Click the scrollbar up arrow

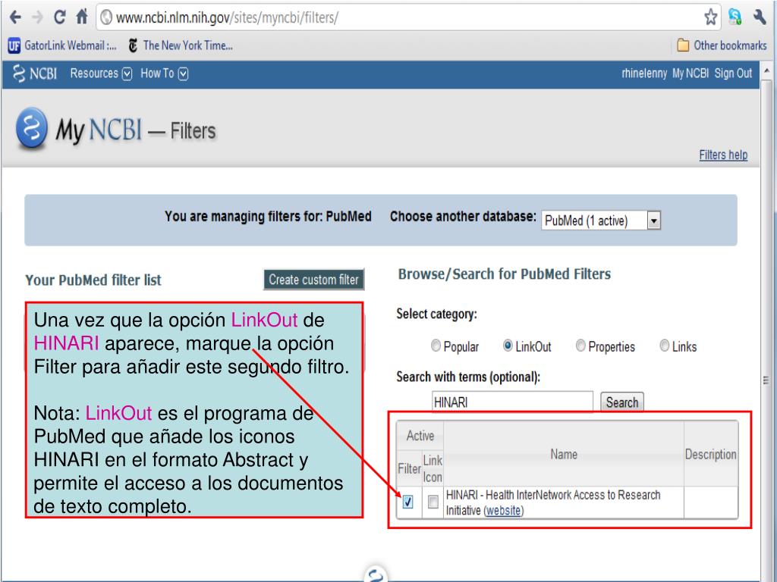[766, 70]
